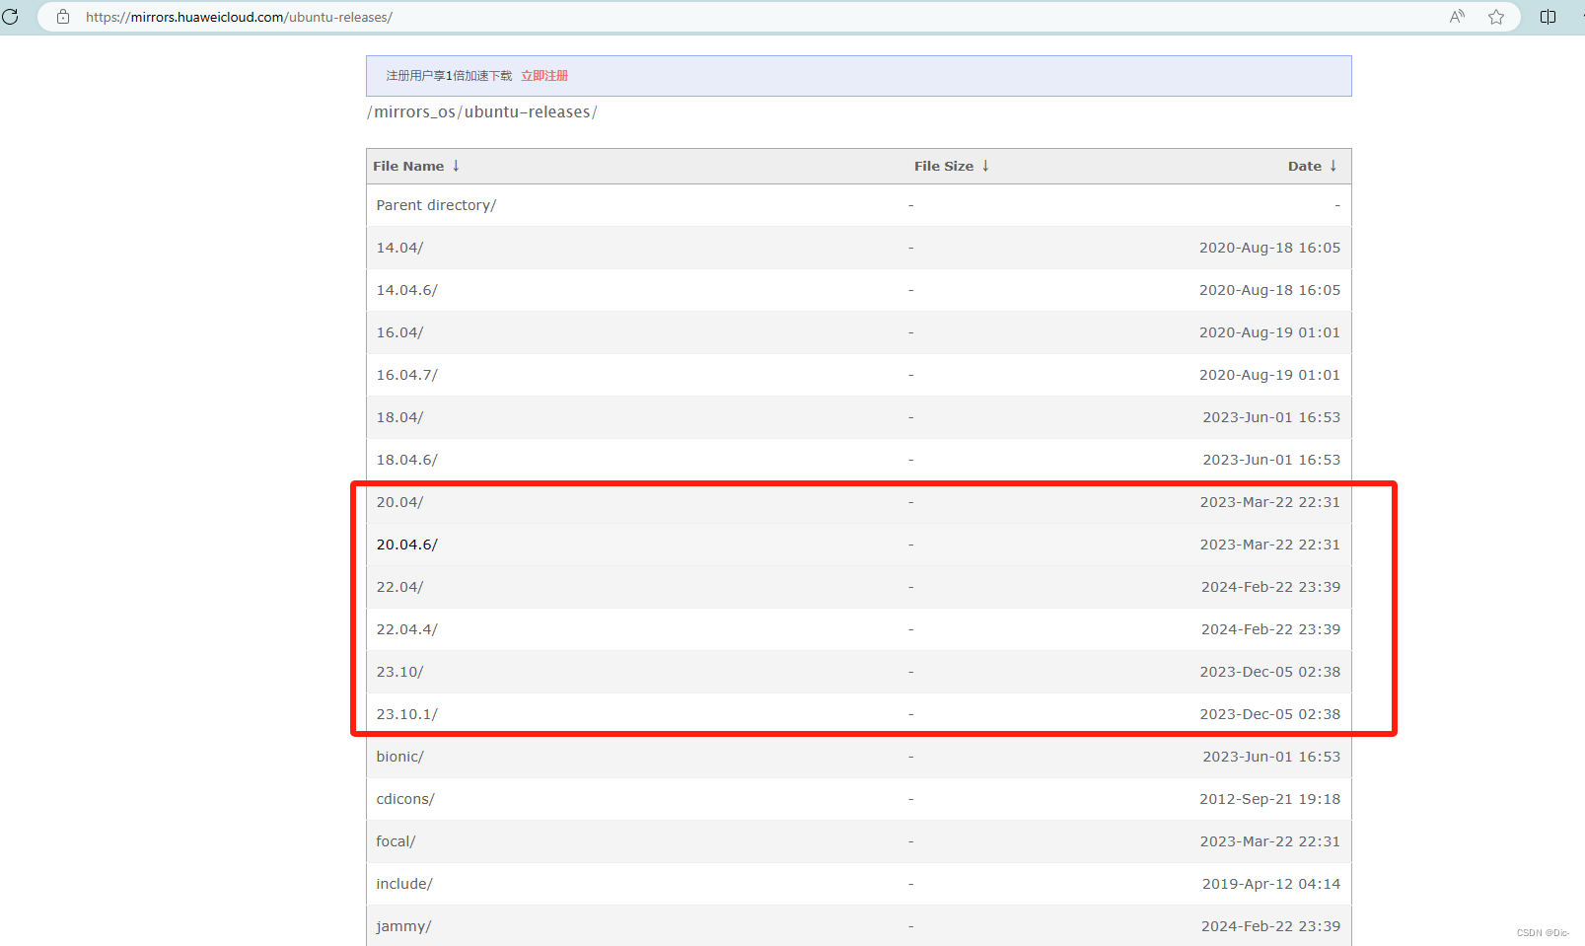Sort by Date column arrow
The width and height of the screenshot is (1585, 946).
coord(1333,166)
